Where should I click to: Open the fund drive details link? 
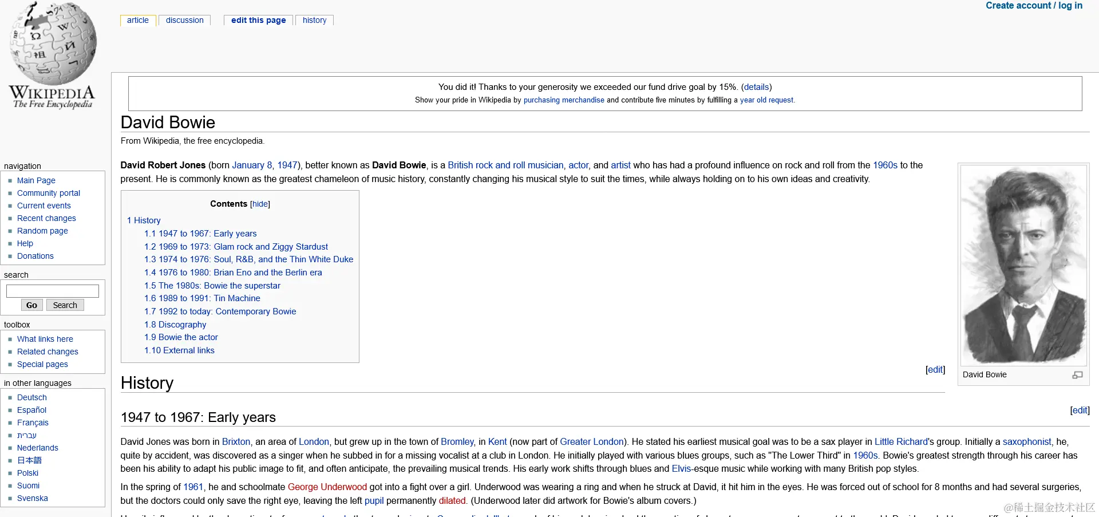pos(756,87)
